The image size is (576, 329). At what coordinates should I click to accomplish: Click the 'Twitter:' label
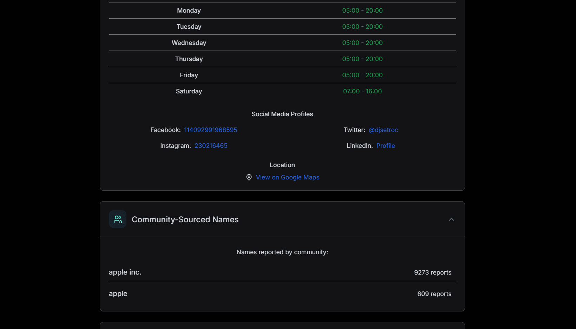[354, 130]
